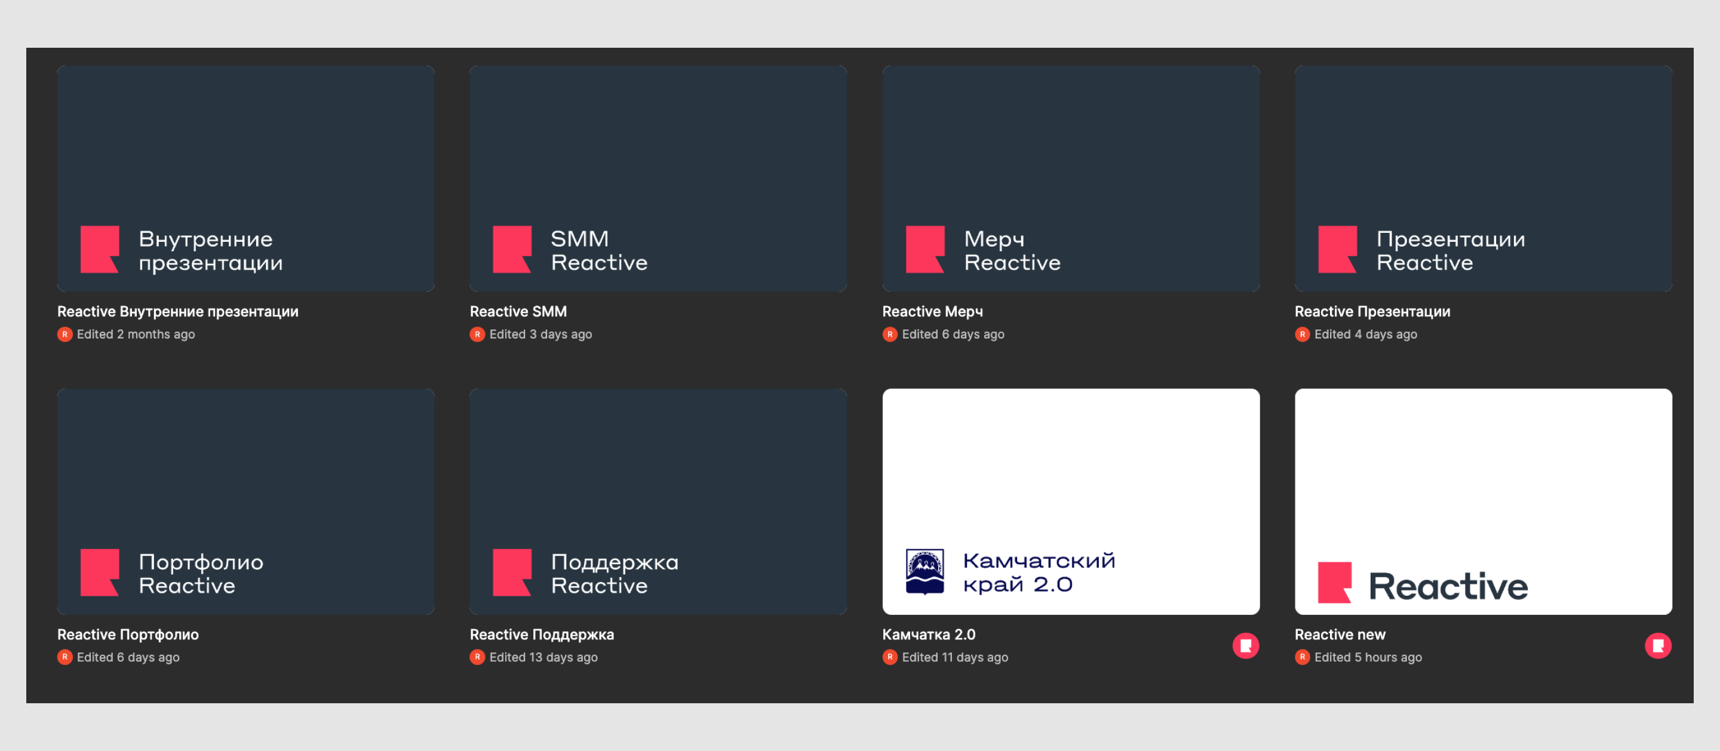The height and width of the screenshot is (751, 1720).
Task: Click the Reactive Портфолио file title
Action: pos(128,635)
